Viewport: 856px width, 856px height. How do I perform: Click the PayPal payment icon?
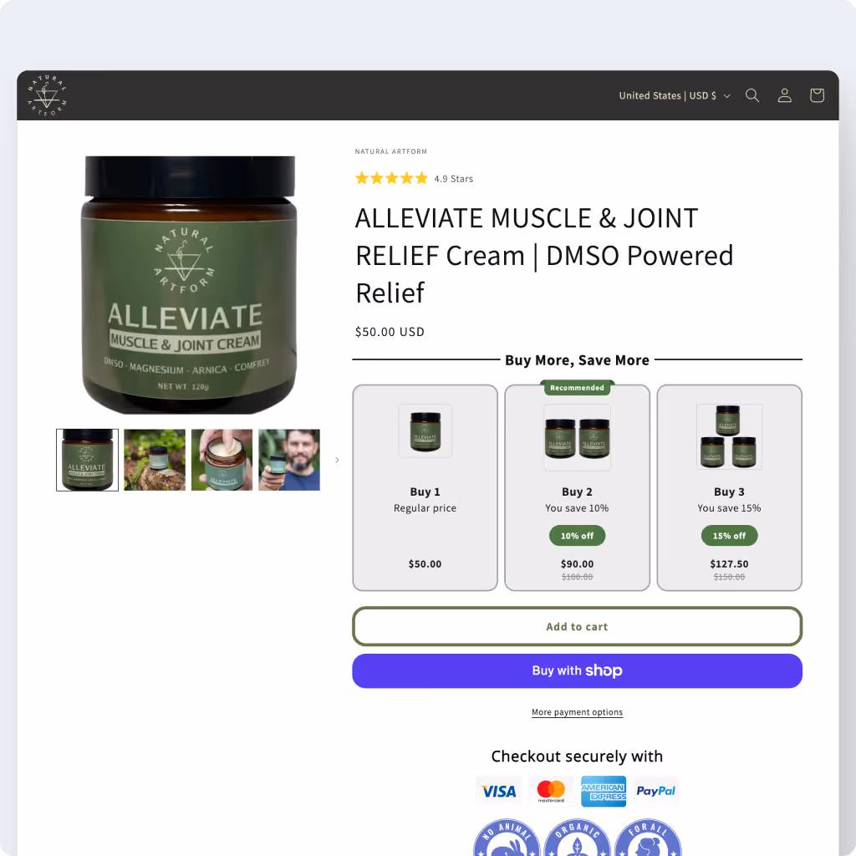click(655, 791)
